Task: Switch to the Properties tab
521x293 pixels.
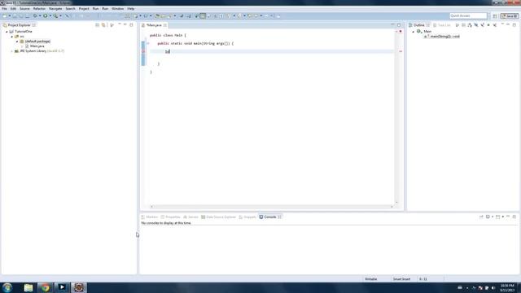Action: pyautogui.click(x=170, y=217)
